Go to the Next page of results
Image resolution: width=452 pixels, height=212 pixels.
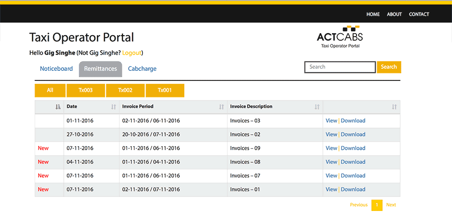click(x=391, y=205)
